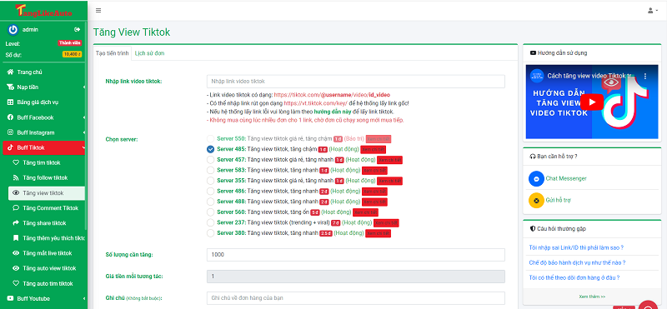Expand the Buff Facebook menu

click(44, 117)
